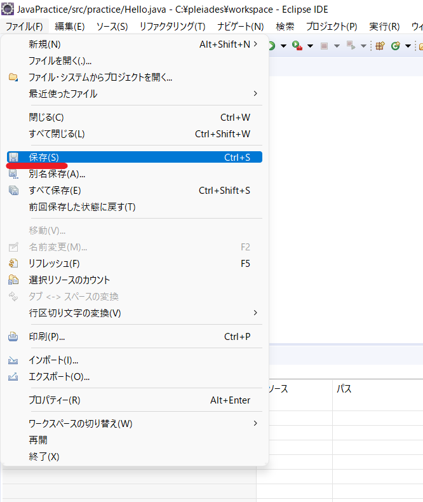The height and width of the screenshot is (502, 423).
Task: Click the Run with external tools icon
Action: 297,46
